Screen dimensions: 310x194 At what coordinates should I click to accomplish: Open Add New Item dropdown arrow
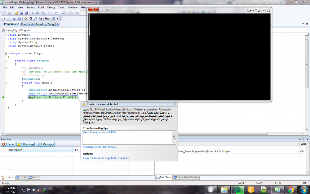pyautogui.click(x=13, y=13)
